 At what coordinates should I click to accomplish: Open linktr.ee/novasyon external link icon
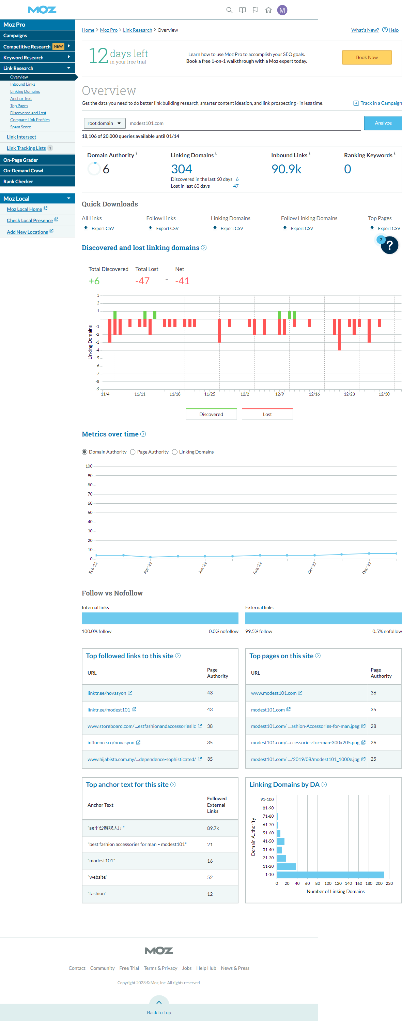[x=130, y=693]
